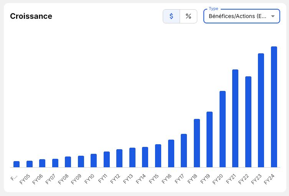
Task: Click the FY08 bar
Action: tap(68, 162)
